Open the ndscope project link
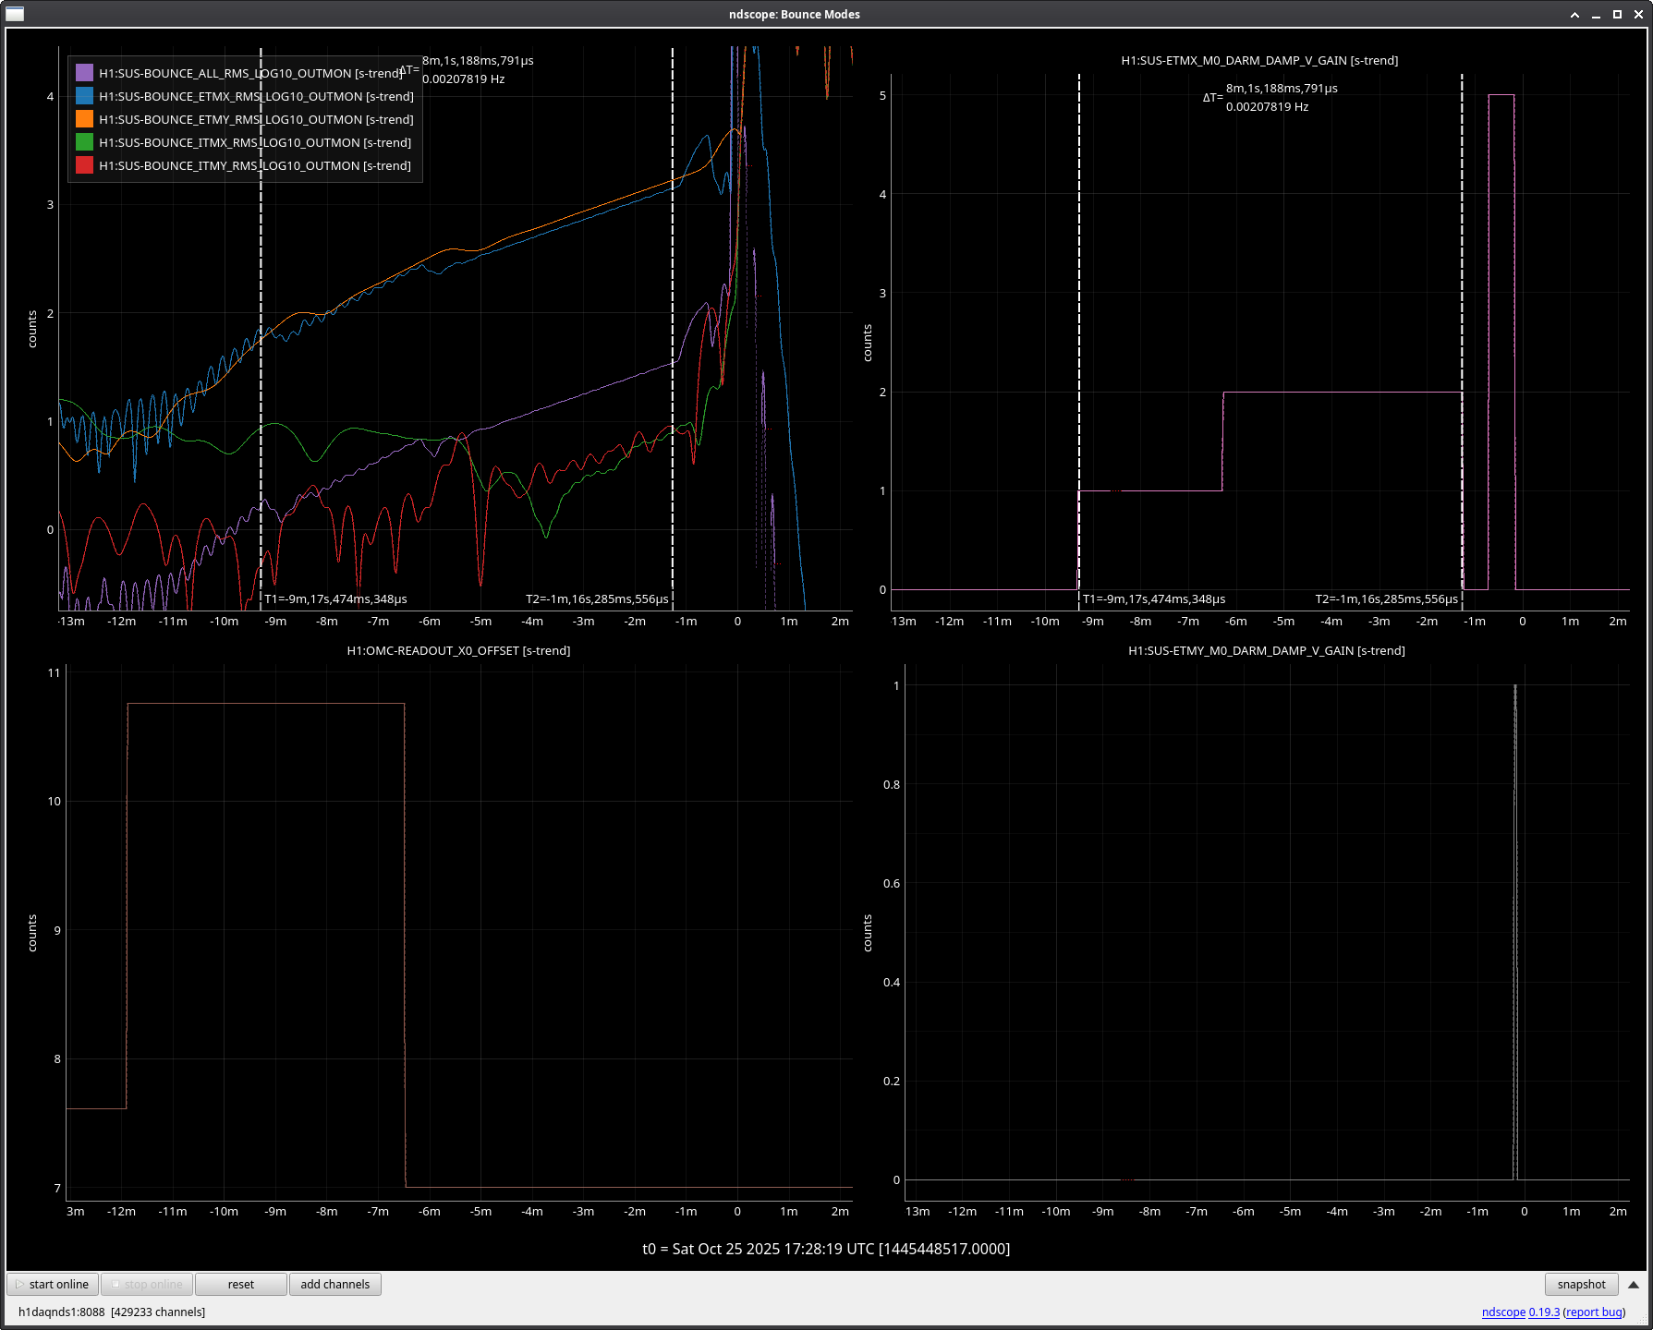This screenshot has width=1653, height=1330. pos(1503,1312)
